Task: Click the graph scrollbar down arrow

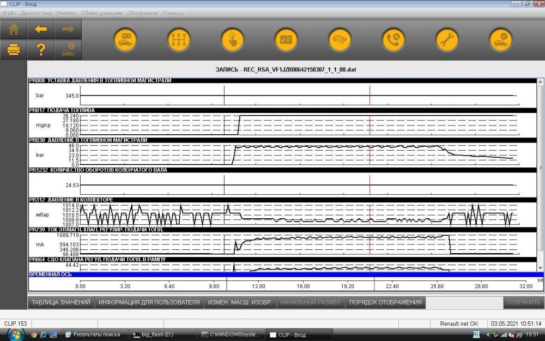Action: [x=540, y=268]
